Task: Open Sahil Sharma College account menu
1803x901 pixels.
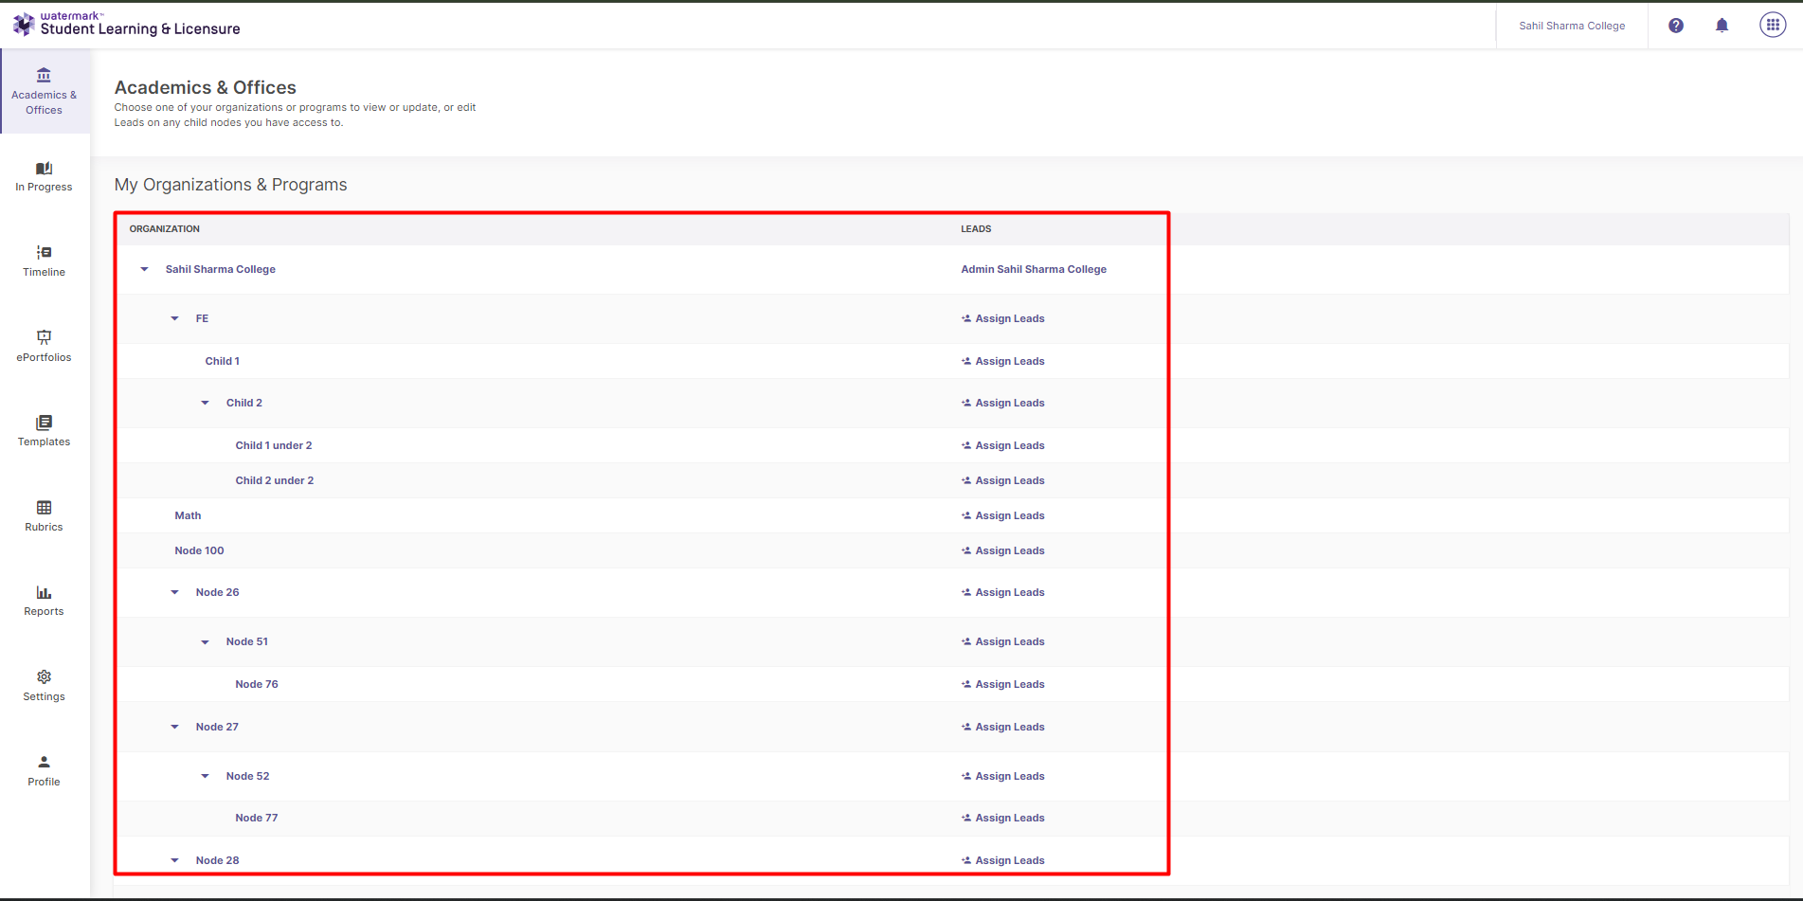Action: click(1572, 26)
